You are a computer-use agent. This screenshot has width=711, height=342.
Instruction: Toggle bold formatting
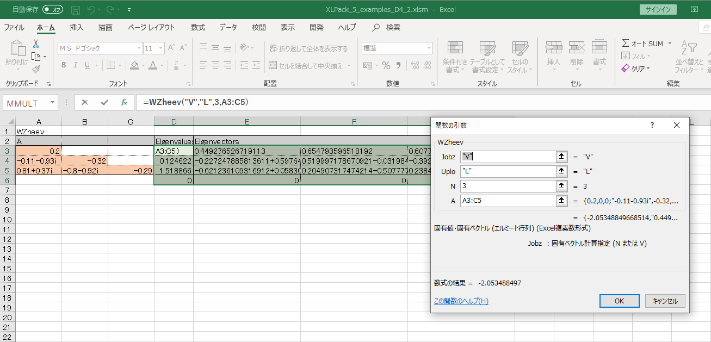[64, 65]
